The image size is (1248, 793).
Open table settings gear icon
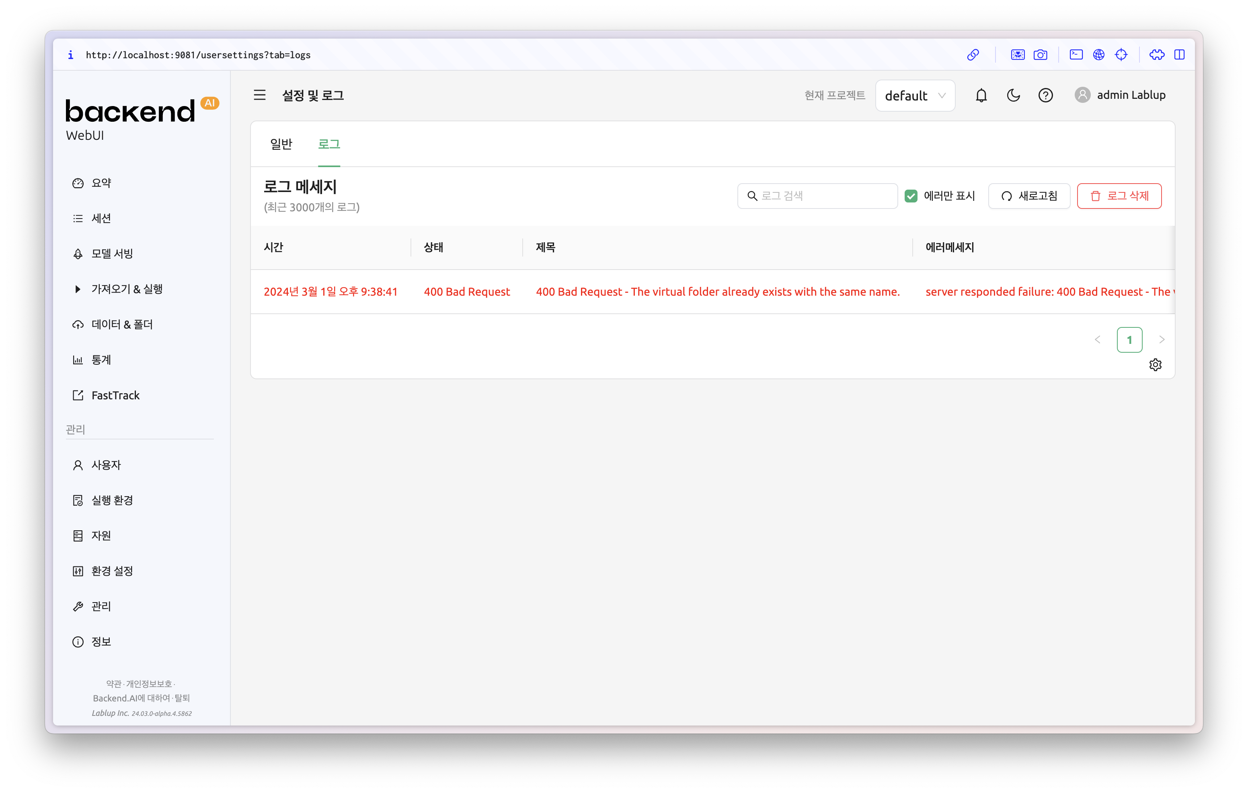[1155, 365]
